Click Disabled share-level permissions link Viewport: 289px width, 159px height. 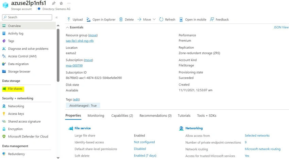tap(140, 149)
